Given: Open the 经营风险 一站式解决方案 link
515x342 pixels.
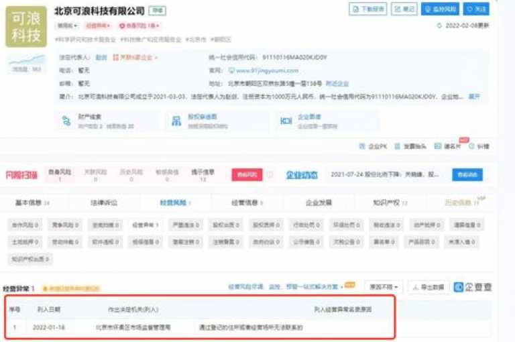Looking at the screenshot, I should pos(286,287).
